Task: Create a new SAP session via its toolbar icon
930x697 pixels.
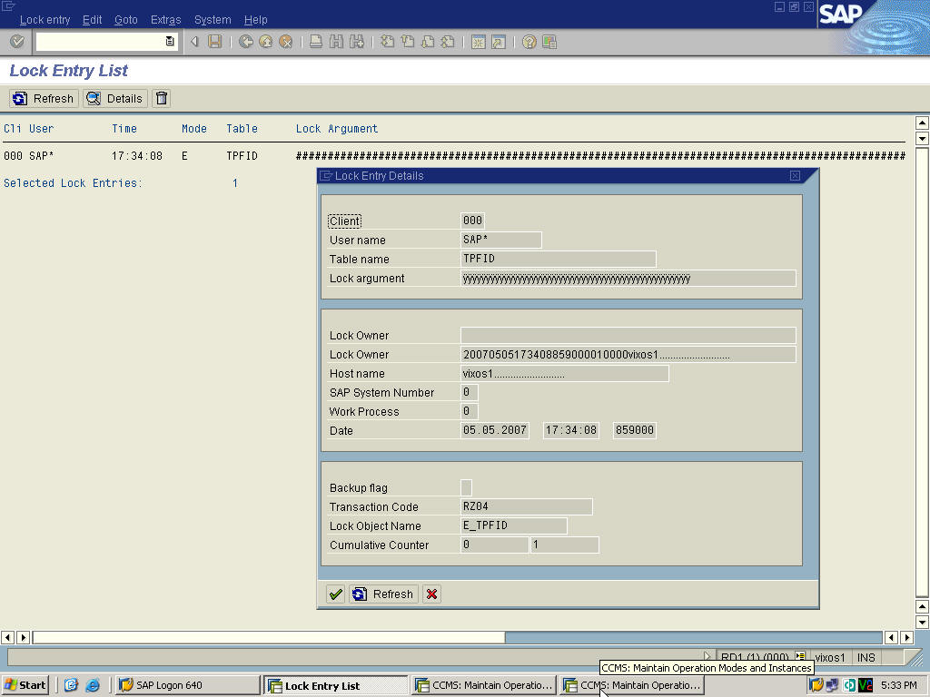Action: pyautogui.click(x=480, y=41)
